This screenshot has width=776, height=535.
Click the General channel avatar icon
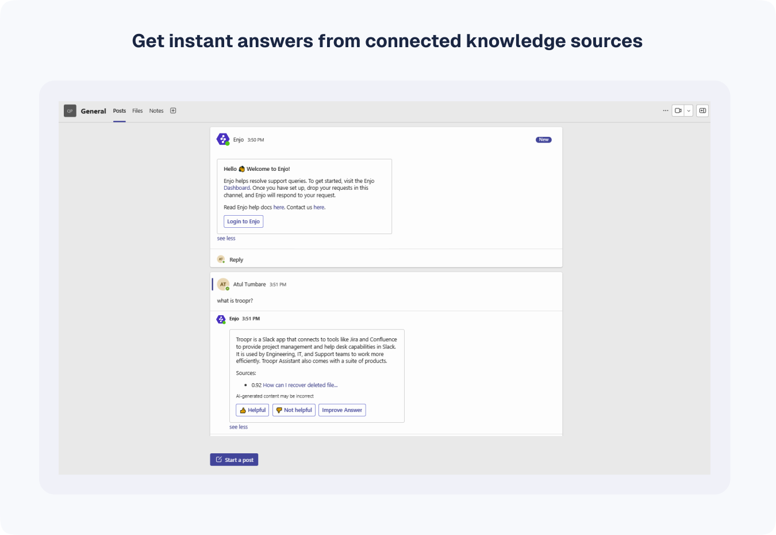[70, 110]
